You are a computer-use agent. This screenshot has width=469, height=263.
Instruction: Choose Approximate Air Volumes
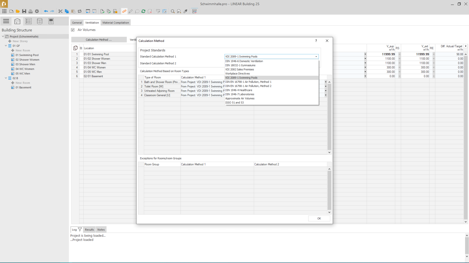tap(271, 99)
